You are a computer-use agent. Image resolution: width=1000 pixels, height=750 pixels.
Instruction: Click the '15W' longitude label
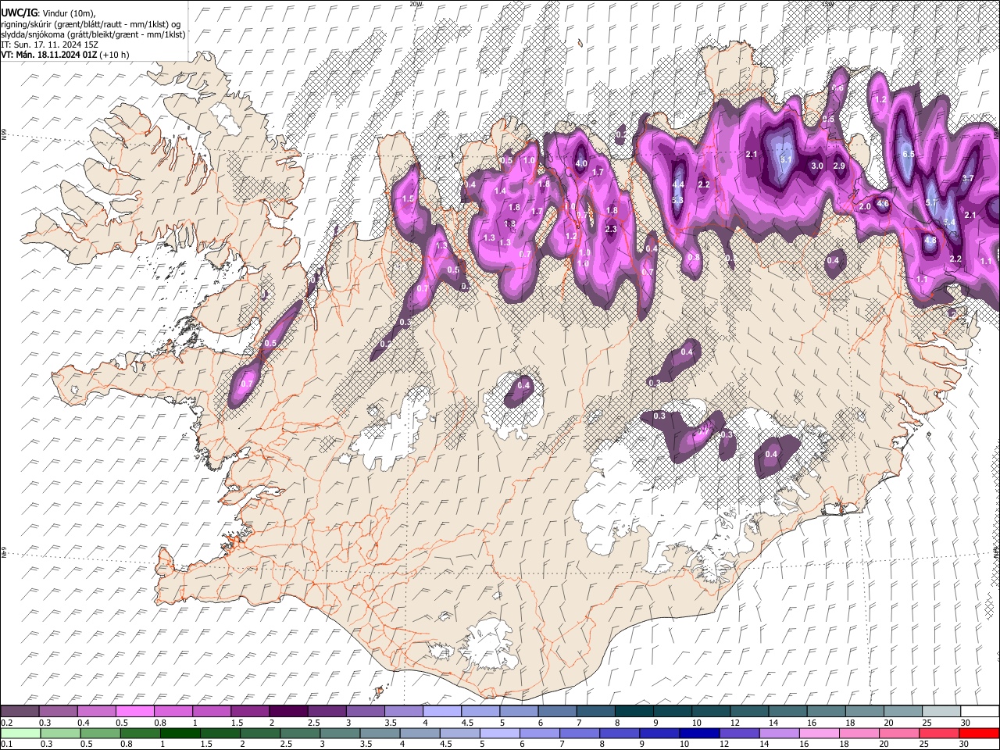point(828,4)
